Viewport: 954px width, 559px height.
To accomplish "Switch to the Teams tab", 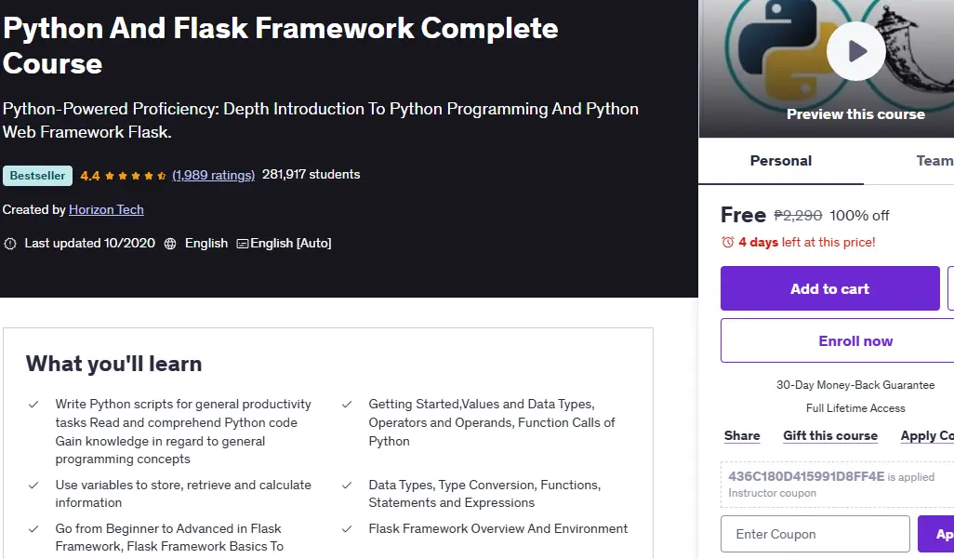I will point(934,161).
